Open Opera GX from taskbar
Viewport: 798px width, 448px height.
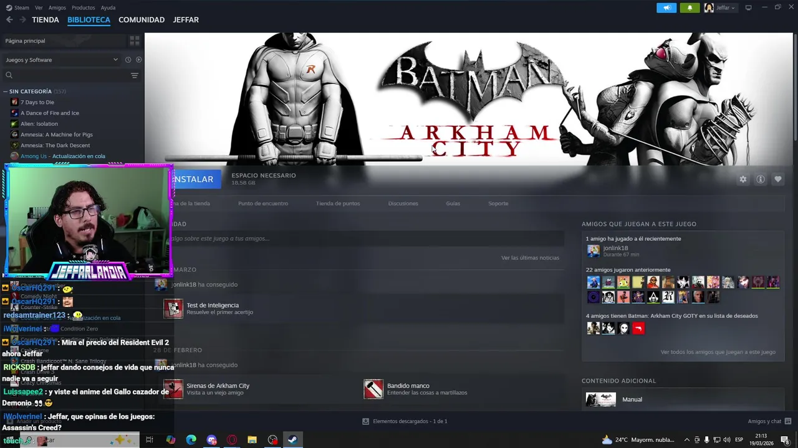coord(232,440)
